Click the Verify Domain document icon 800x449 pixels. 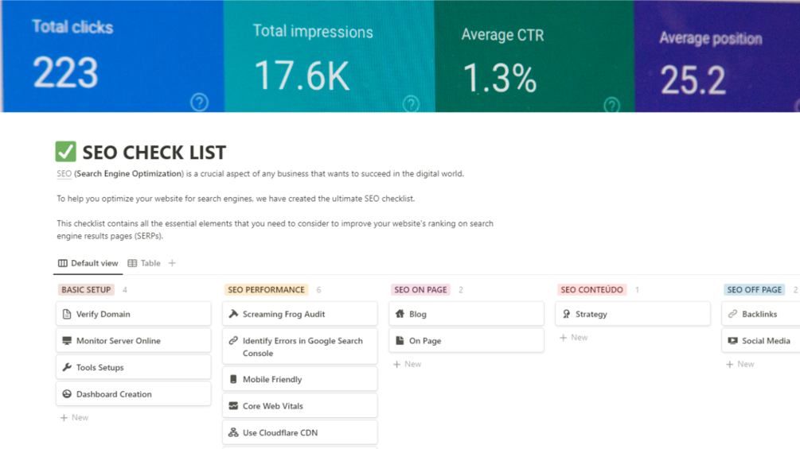(67, 314)
